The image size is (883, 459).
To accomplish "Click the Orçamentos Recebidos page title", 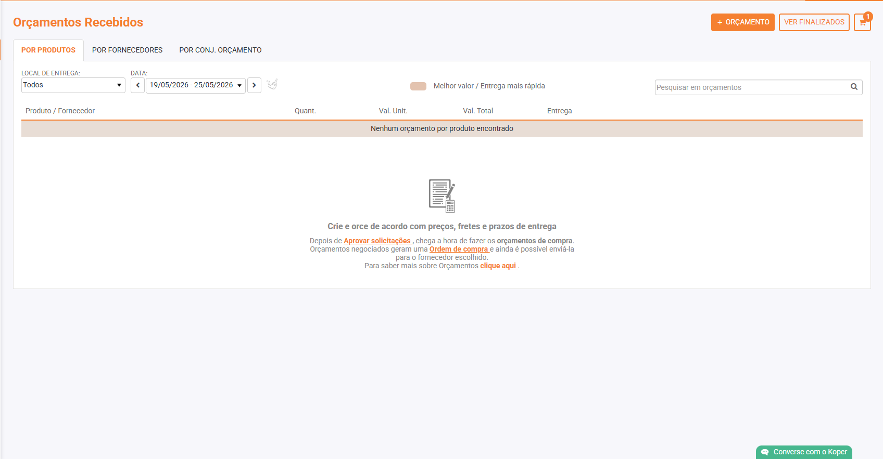I will tap(78, 22).
